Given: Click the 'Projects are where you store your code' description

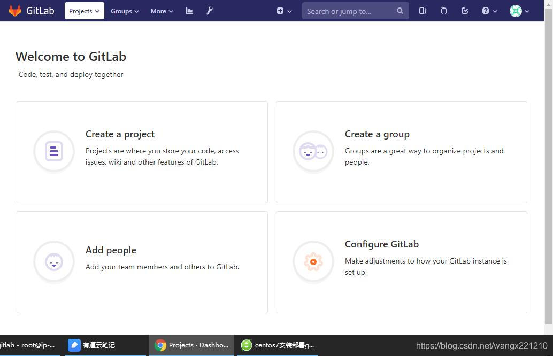Looking at the screenshot, I should pyautogui.click(x=162, y=157).
